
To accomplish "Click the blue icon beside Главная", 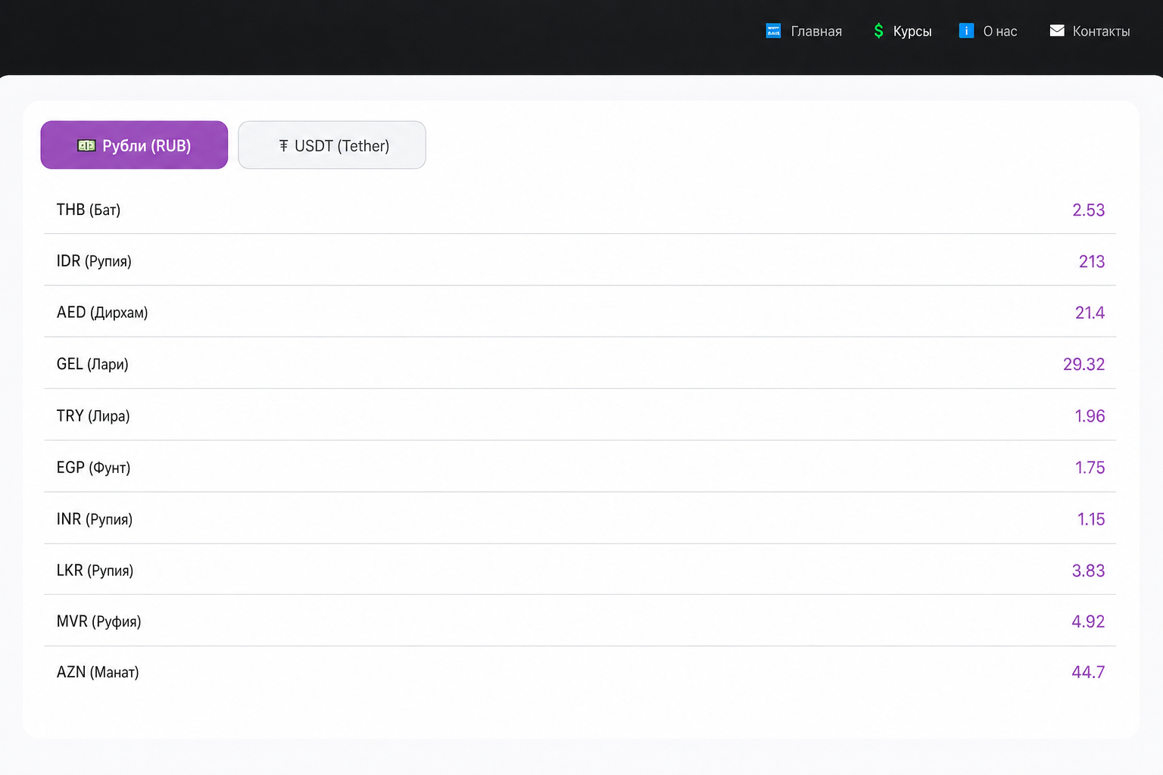I will point(773,31).
